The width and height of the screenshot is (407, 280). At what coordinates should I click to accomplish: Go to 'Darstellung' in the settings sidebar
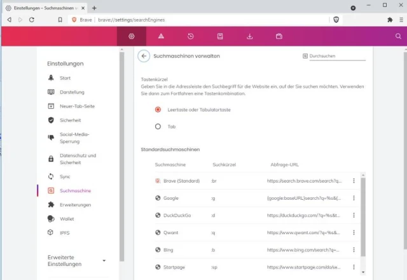pyautogui.click(x=72, y=92)
